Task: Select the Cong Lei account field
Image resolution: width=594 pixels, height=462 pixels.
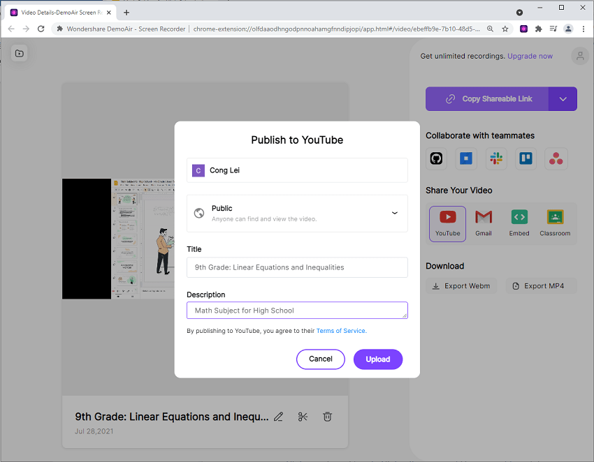Action: pos(297,170)
